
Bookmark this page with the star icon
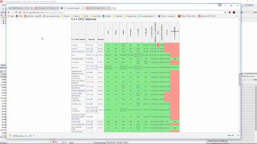coord(225,12)
